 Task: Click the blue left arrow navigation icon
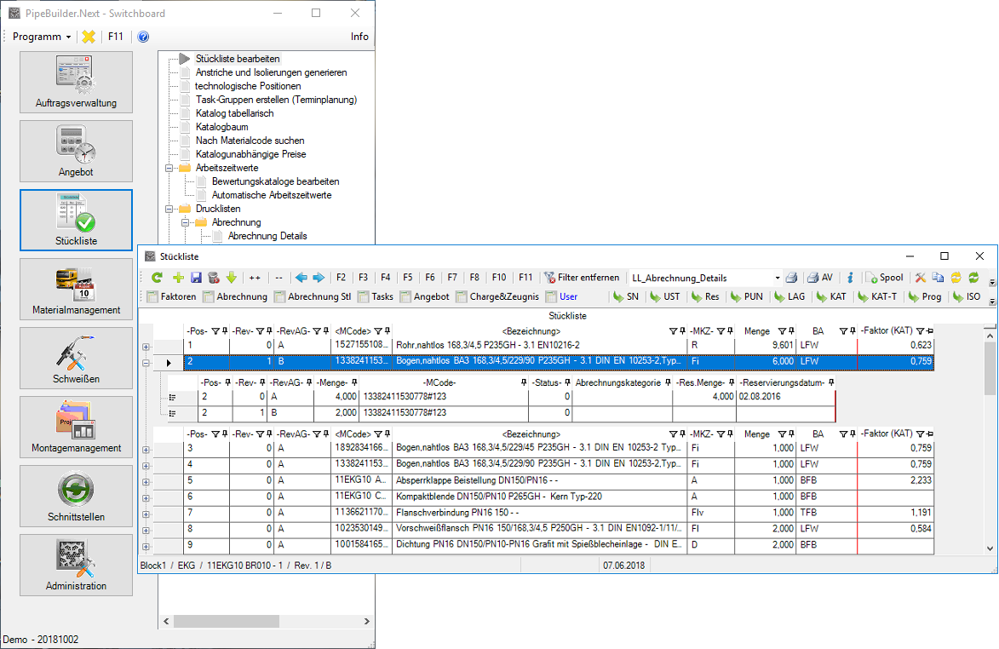301,278
